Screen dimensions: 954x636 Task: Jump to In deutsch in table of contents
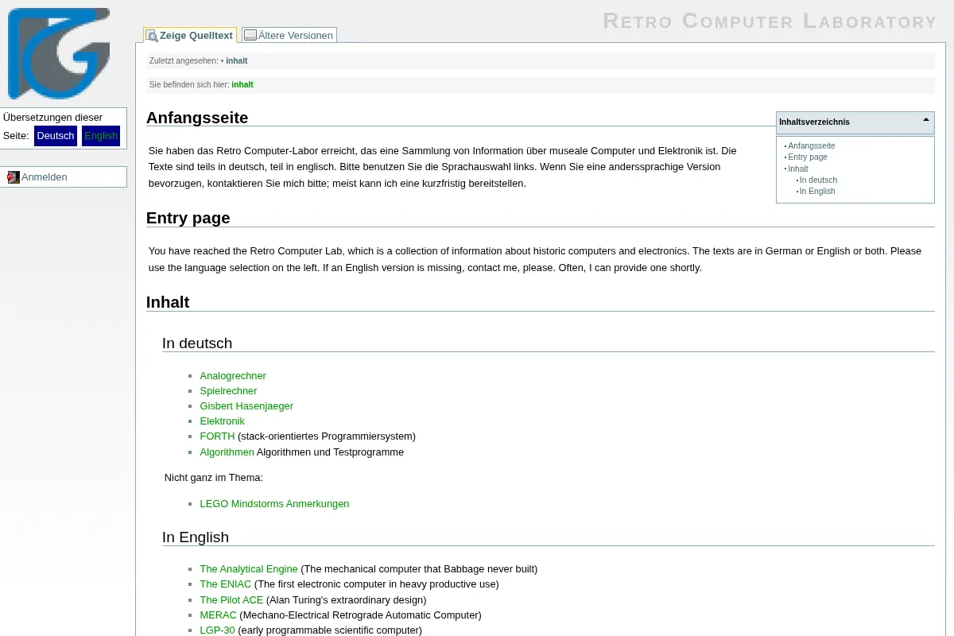[818, 180]
